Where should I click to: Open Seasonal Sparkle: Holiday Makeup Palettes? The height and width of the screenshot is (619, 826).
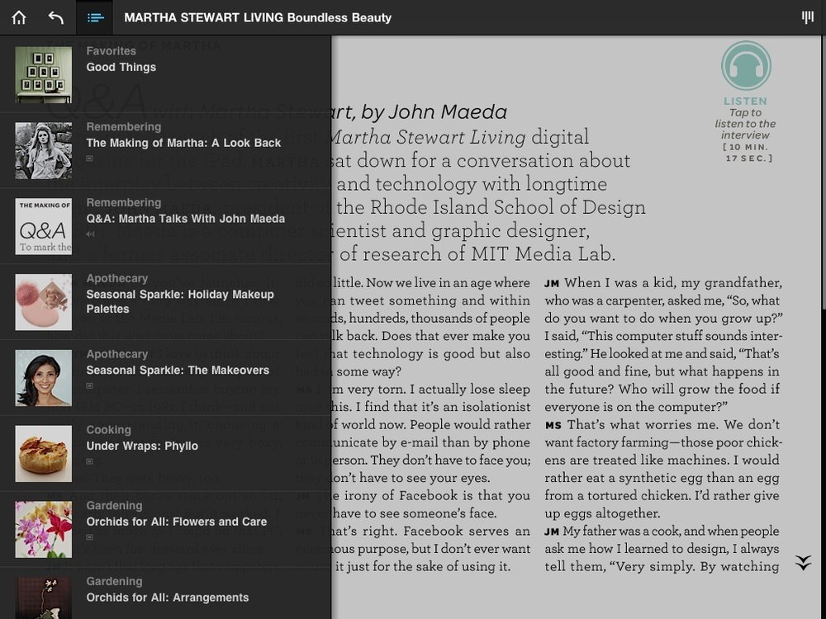click(x=180, y=301)
